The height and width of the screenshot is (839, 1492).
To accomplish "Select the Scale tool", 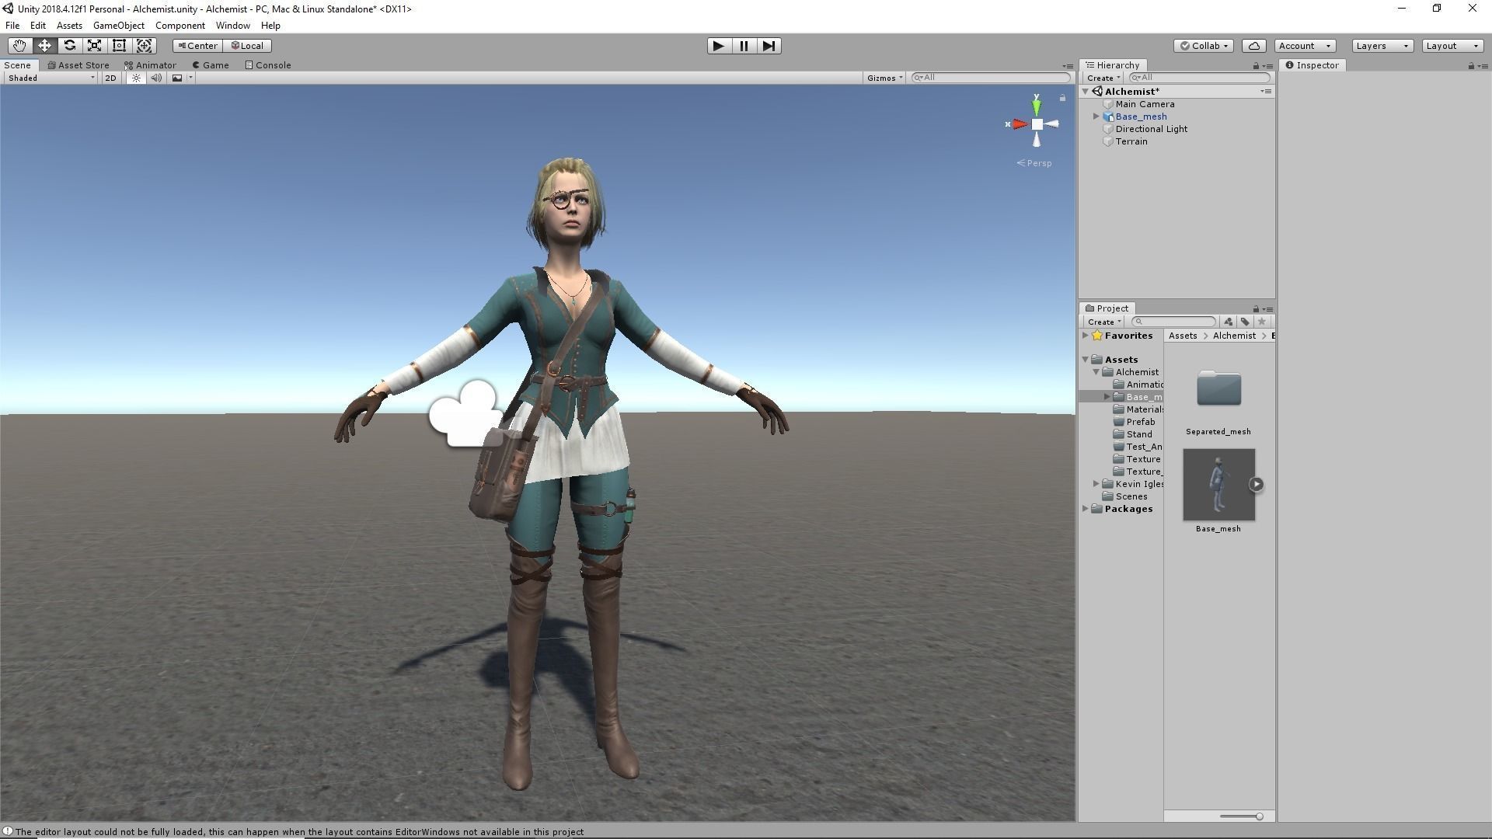I will [x=94, y=46].
